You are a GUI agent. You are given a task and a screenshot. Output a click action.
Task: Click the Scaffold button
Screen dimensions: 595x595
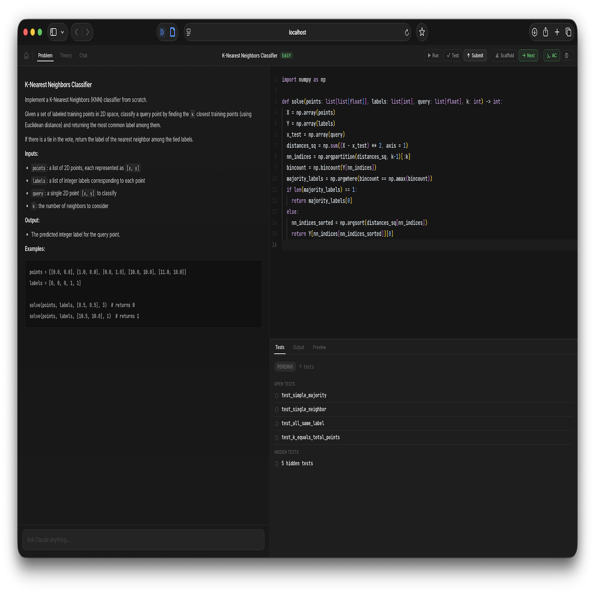505,55
